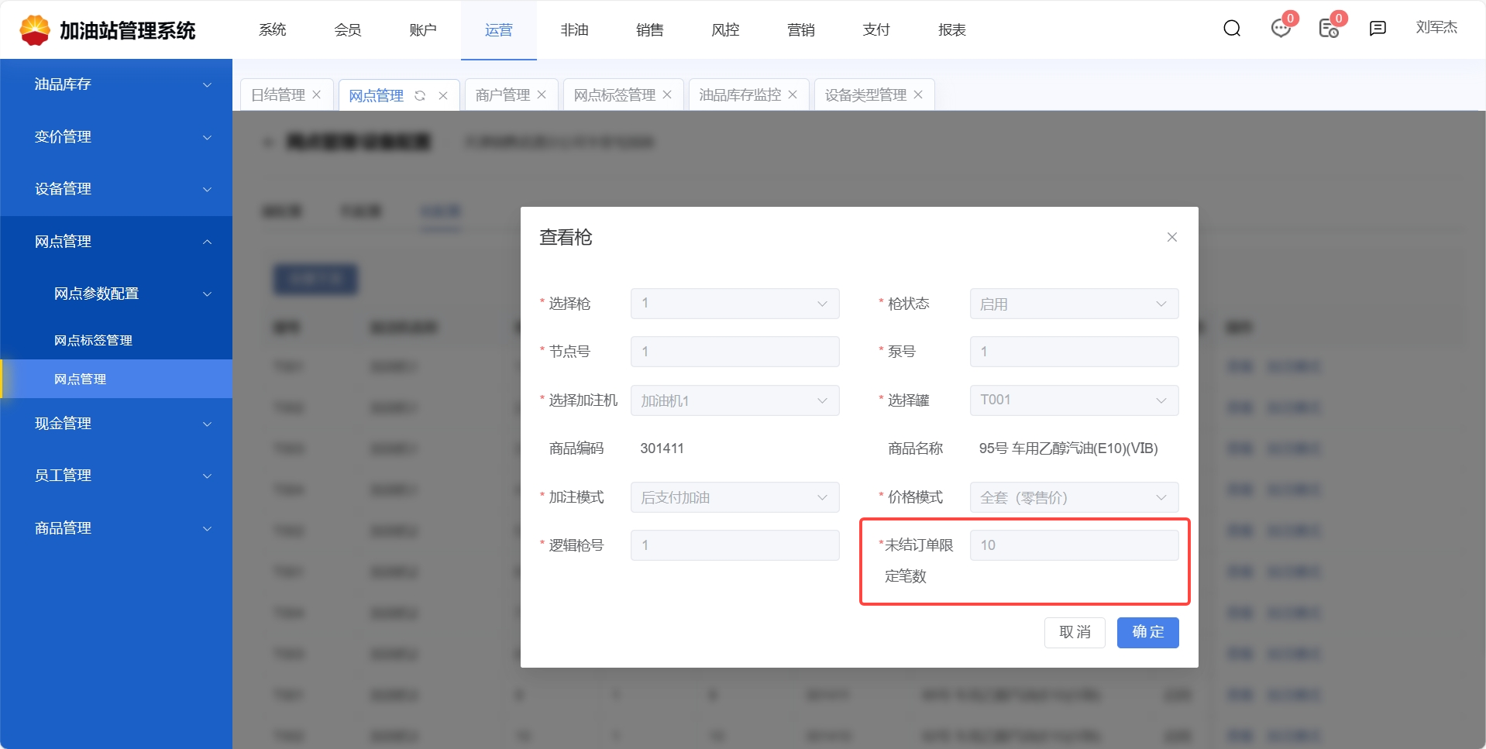
Task: Close the 设备类型管理 tab
Action: click(x=918, y=94)
